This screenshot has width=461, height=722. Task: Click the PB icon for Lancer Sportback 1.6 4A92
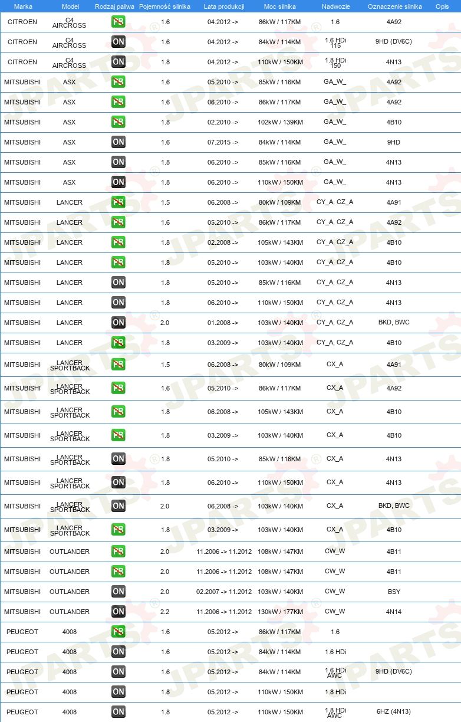(118, 388)
